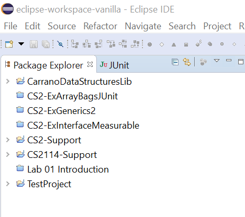Open the Edit menu
The height and width of the screenshot is (217, 245).
point(32,26)
